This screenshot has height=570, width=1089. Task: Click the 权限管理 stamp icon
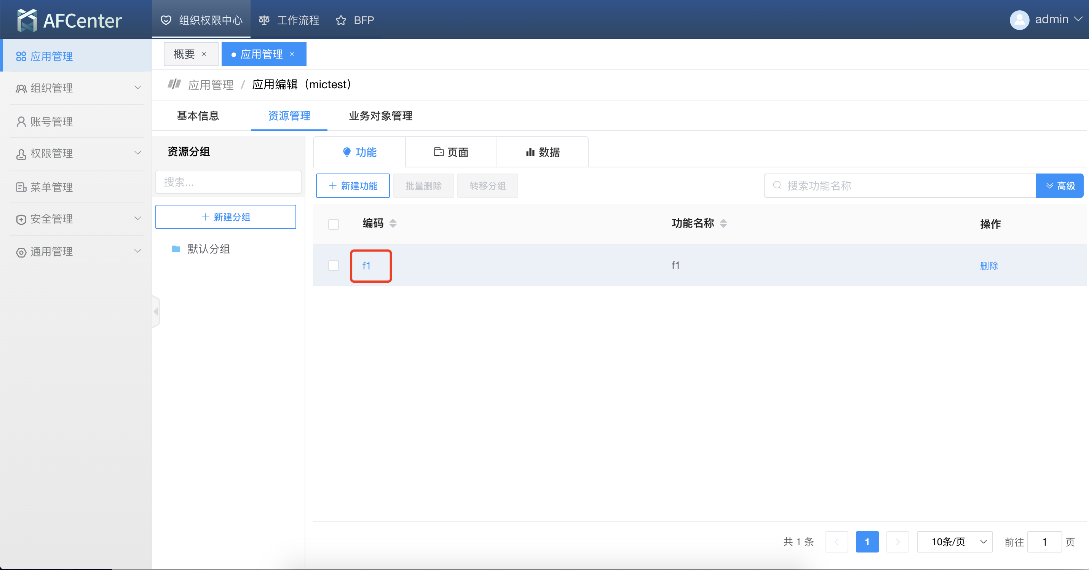(21, 154)
